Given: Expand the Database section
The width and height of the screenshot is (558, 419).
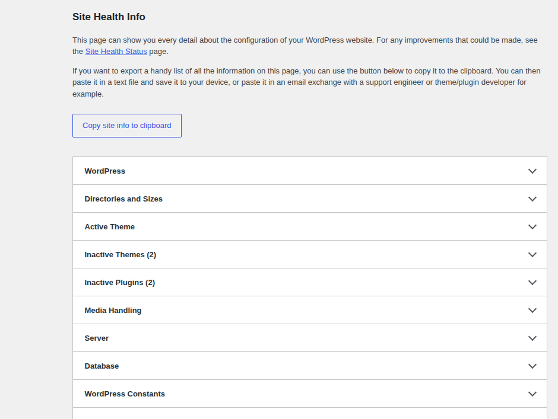Looking at the screenshot, I should click(310, 366).
